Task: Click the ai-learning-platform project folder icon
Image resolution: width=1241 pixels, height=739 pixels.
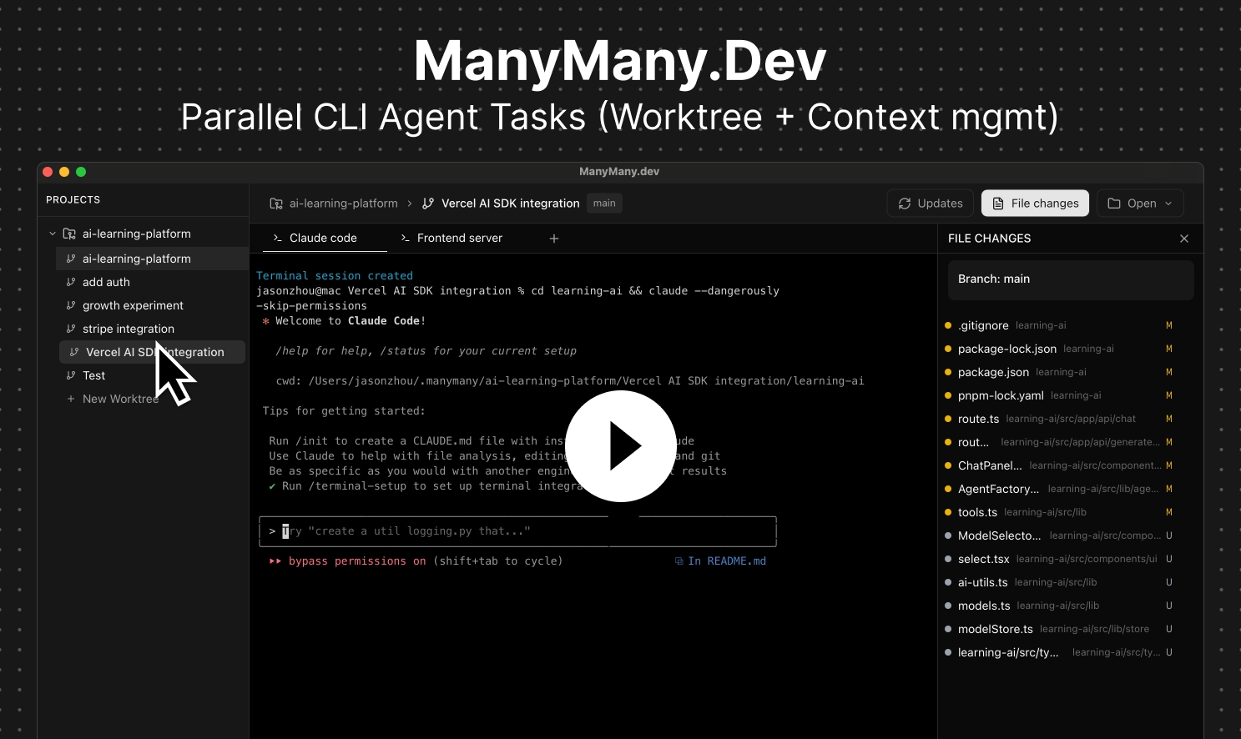Action: (69, 234)
